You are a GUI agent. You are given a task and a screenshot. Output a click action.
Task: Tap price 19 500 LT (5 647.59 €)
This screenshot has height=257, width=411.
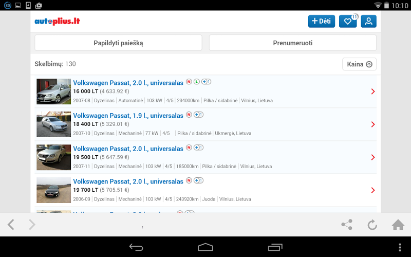(x=101, y=157)
